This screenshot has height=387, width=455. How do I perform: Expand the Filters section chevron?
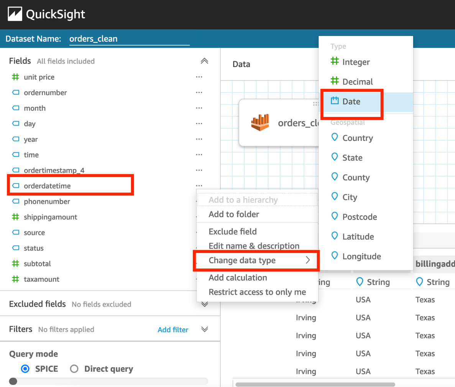click(x=205, y=329)
